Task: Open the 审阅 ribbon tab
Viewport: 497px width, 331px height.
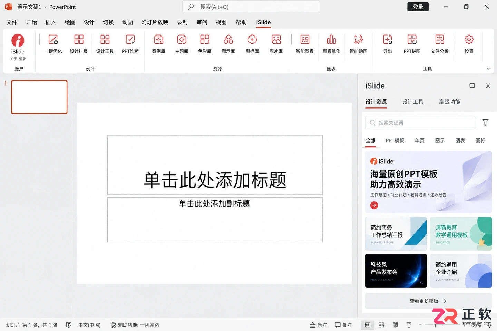Action: coord(202,22)
